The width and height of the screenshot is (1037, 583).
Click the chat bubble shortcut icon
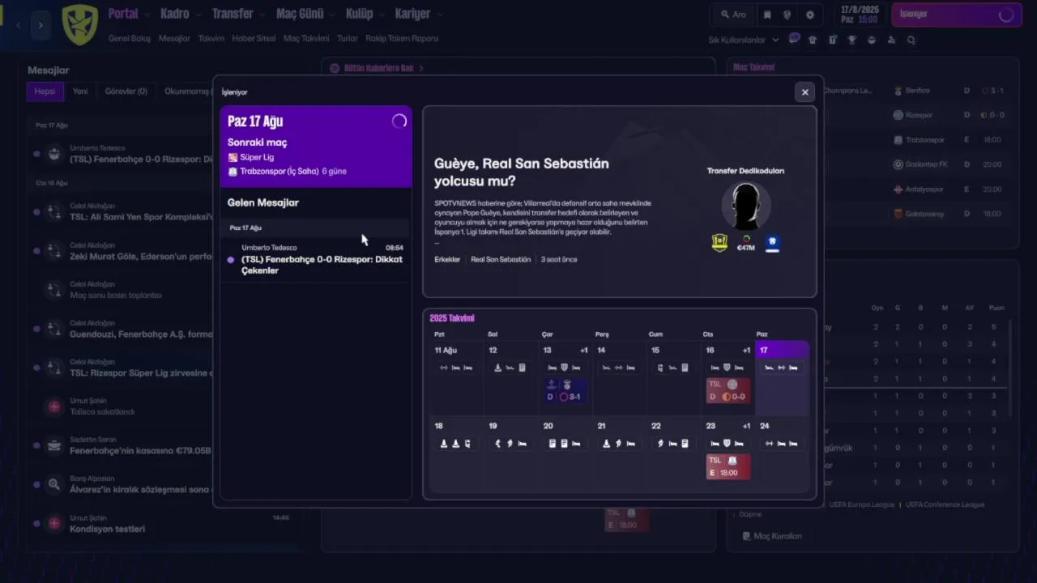(x=795, y=39)
